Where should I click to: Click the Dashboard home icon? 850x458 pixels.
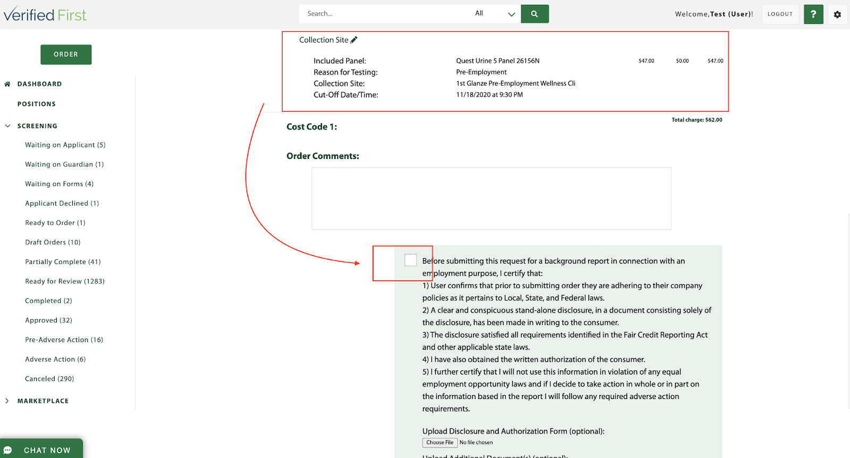(x=7, y=84)
